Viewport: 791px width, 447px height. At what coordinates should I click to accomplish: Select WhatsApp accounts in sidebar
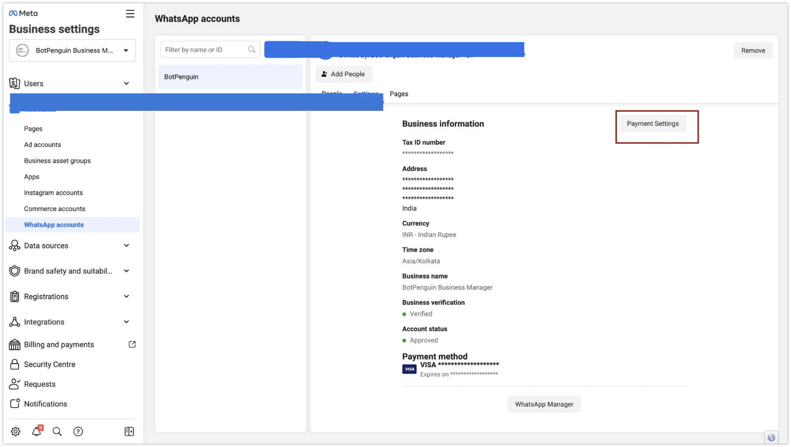pyautogui.click(x=72, y=225)
